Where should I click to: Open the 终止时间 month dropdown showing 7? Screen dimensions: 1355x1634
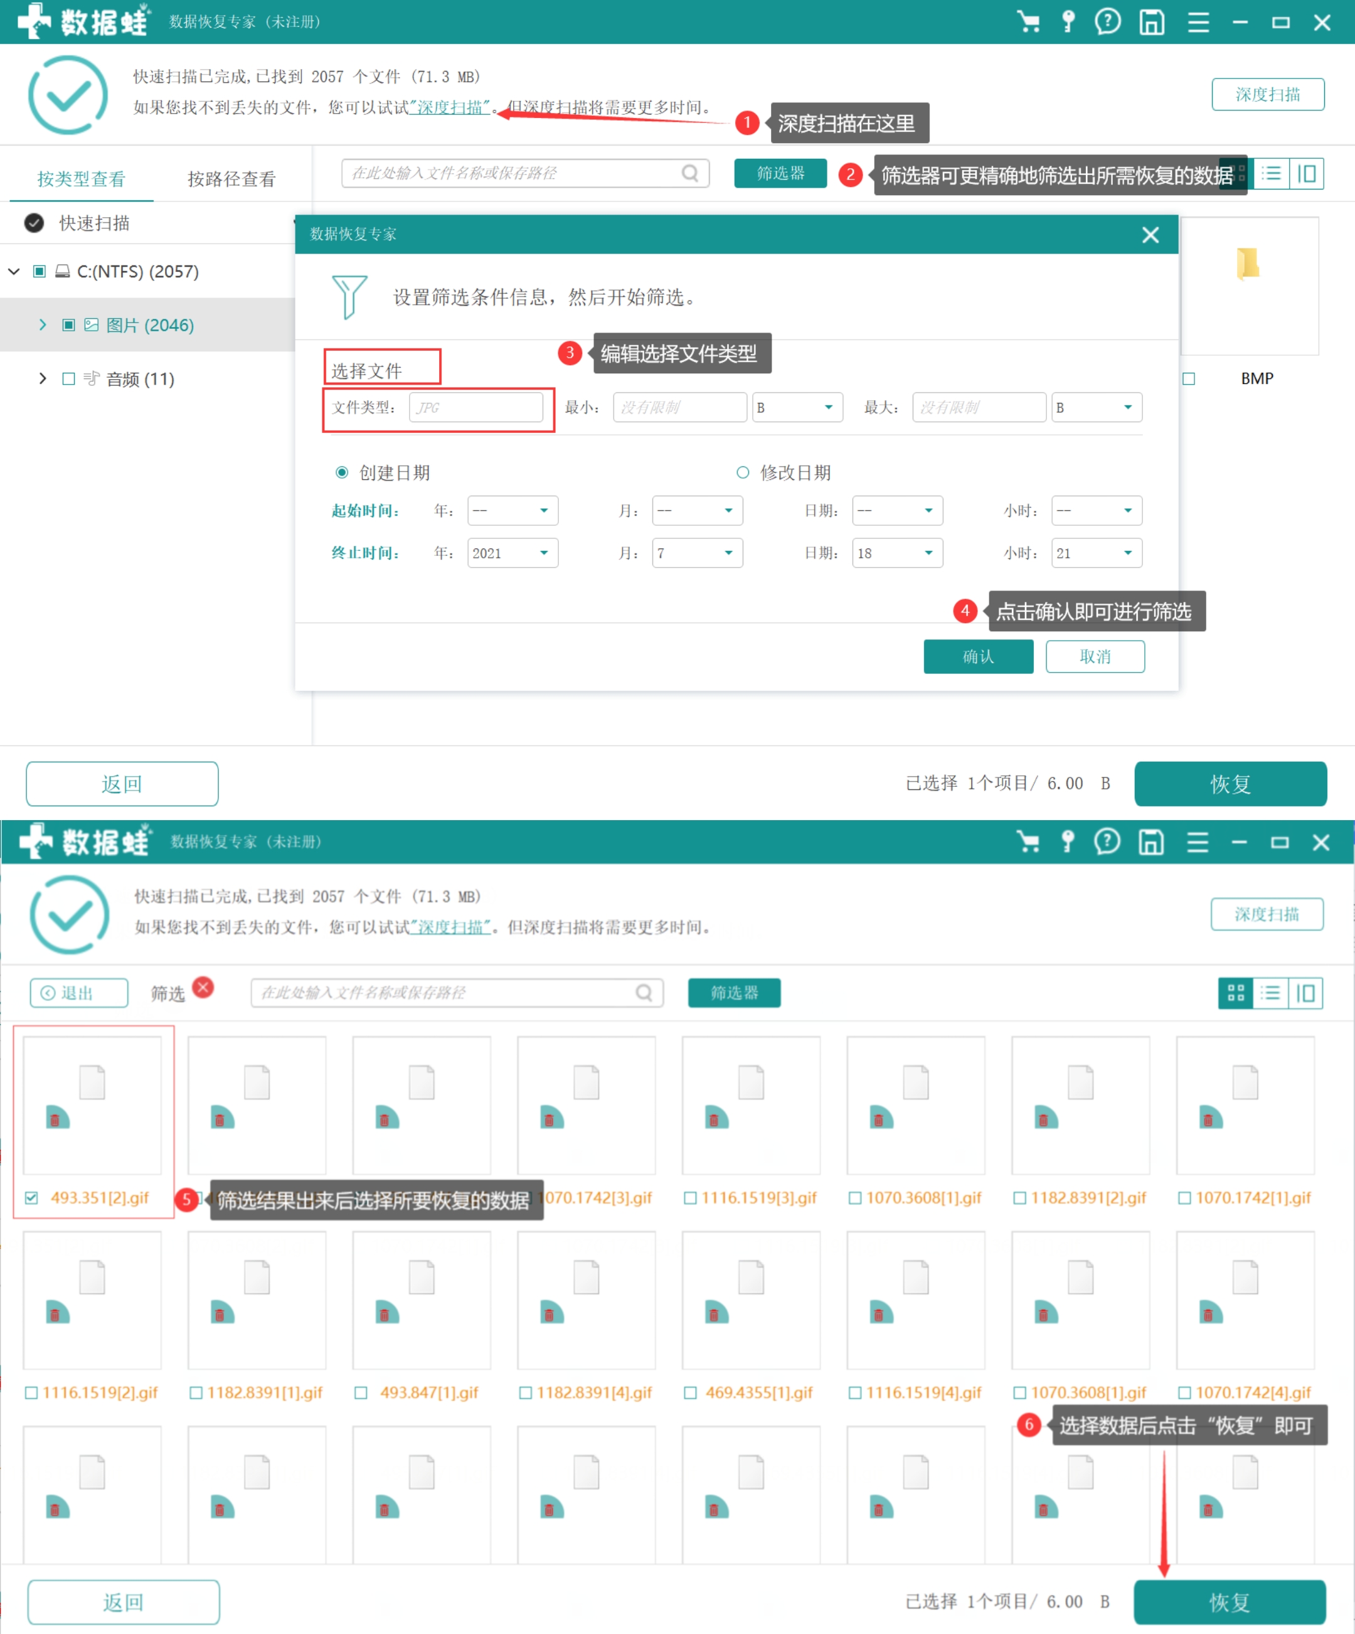(697, 553)
